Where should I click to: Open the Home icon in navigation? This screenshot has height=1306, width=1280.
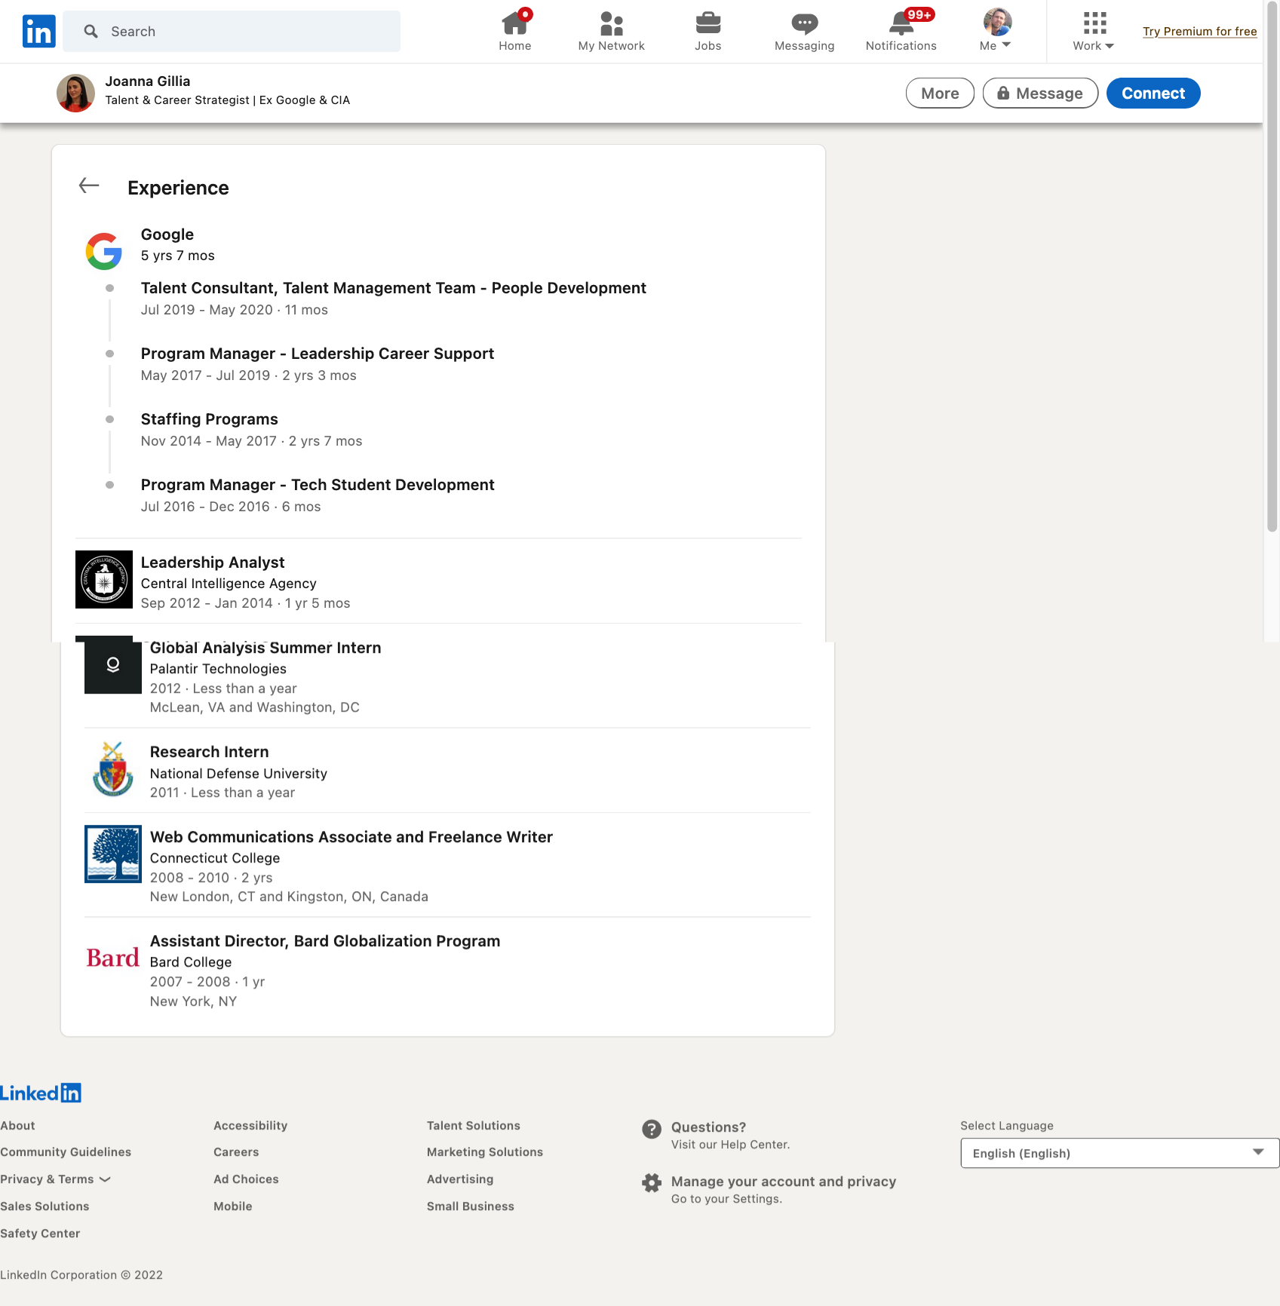(x=515, y=23)
